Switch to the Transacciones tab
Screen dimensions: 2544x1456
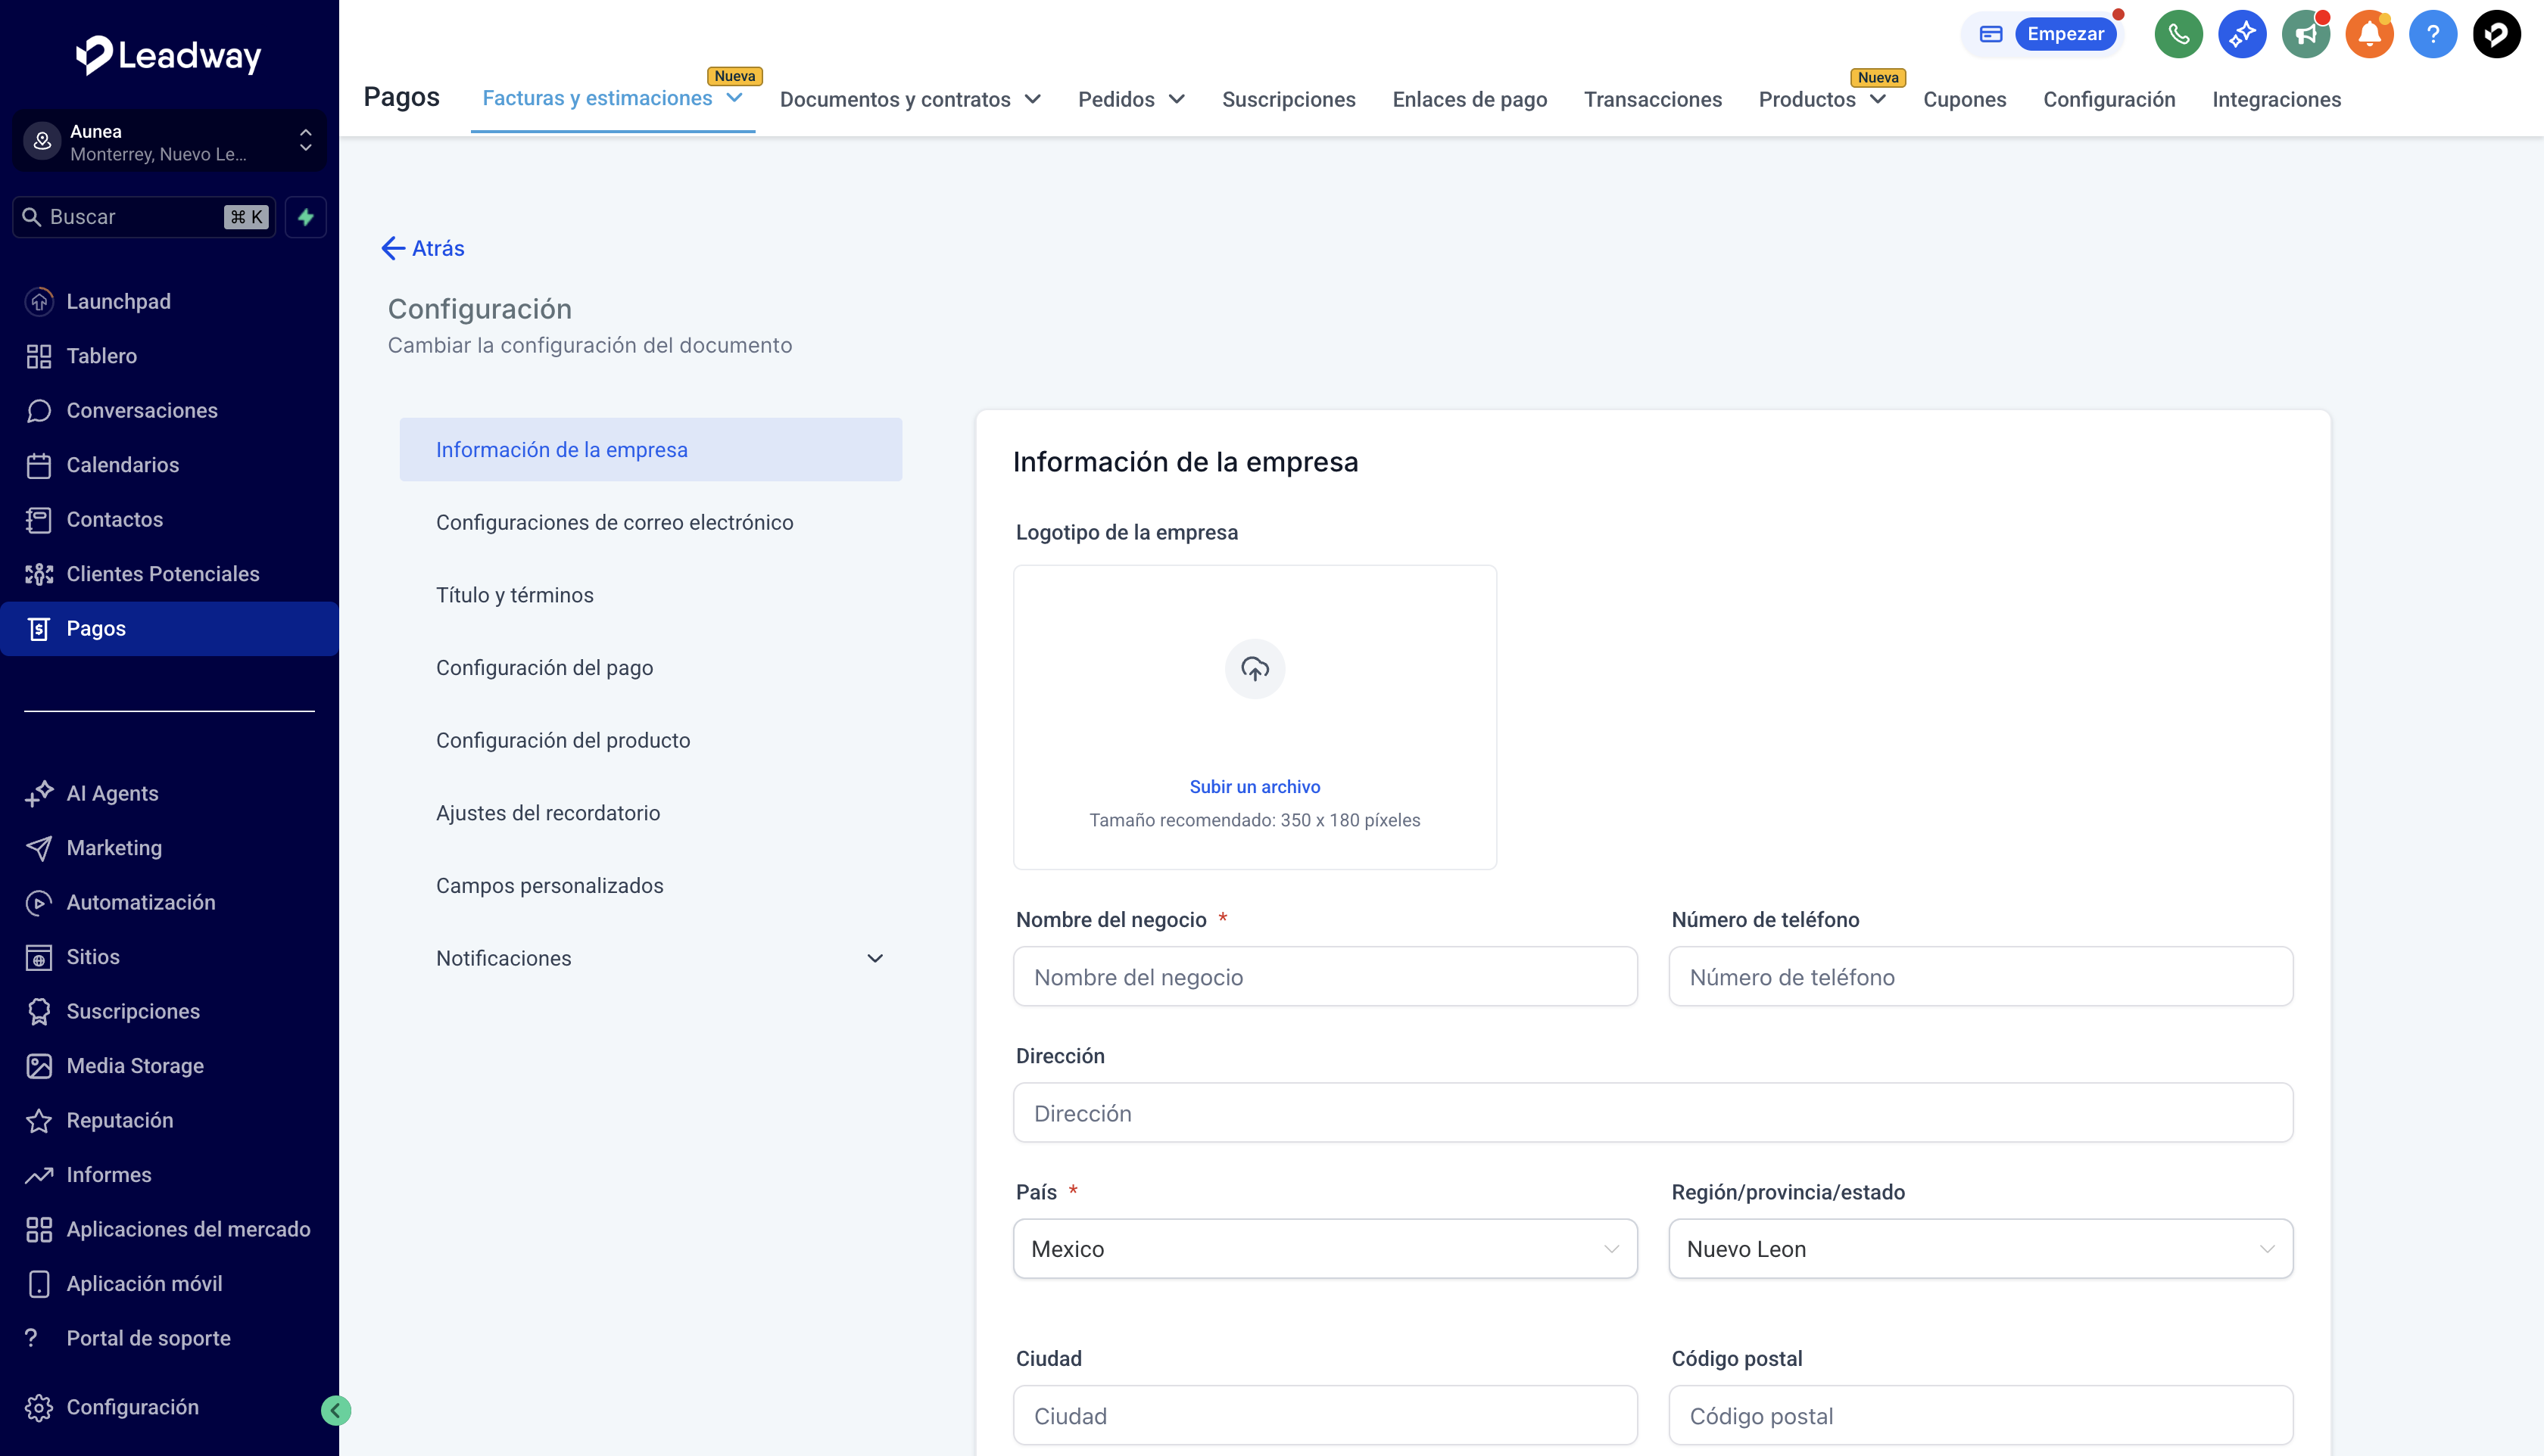coord(1651,99)
